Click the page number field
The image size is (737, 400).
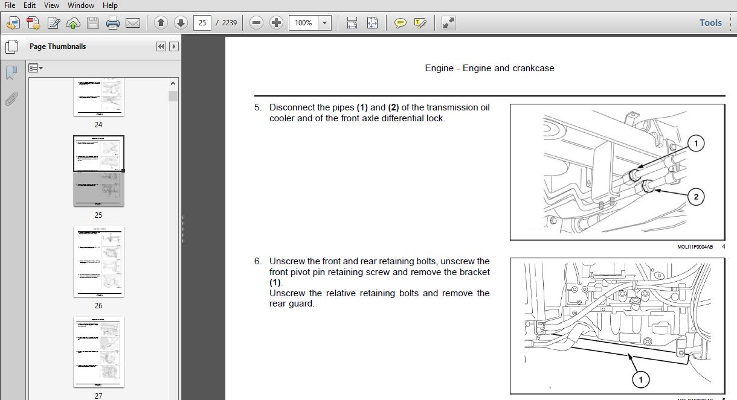pos(202,23)
